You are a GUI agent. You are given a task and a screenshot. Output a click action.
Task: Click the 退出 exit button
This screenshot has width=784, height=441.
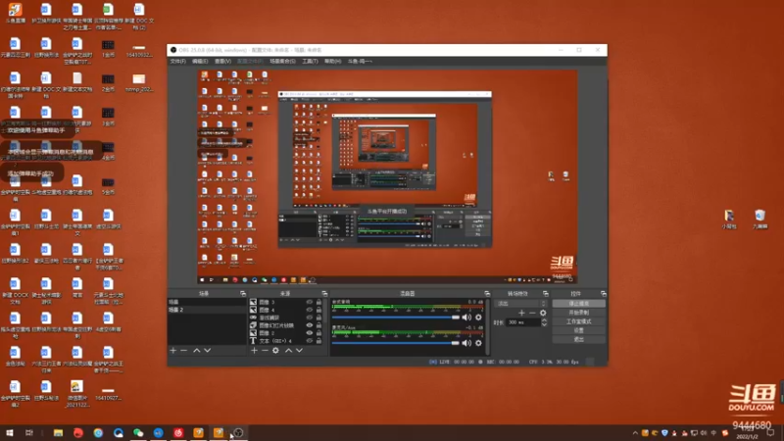[578, 339]
